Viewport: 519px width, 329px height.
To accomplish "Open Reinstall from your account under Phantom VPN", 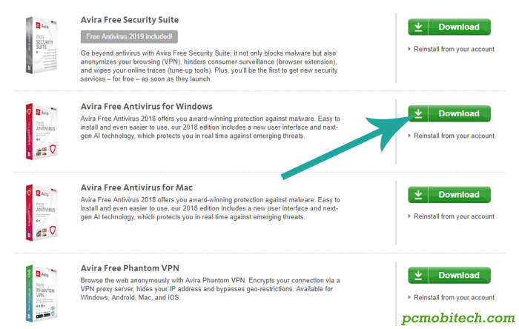I will pos(454,298).
